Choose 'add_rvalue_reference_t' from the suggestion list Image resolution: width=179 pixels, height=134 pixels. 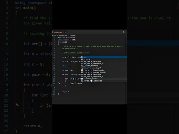coord(104,64)
